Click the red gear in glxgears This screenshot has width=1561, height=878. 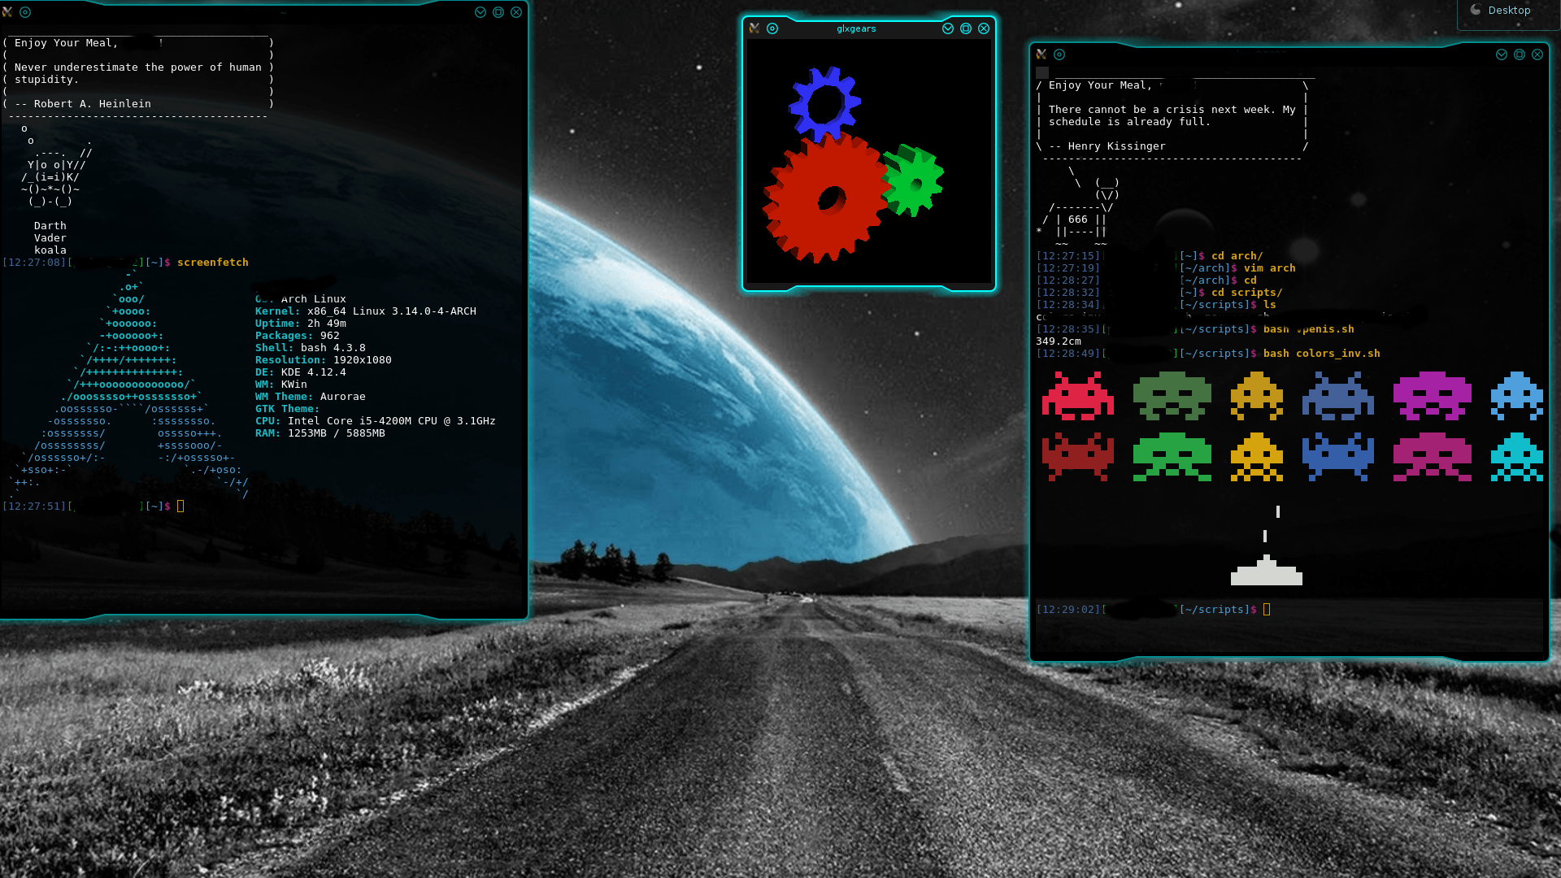825,198
